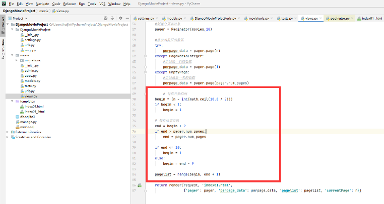Open the Window menu
This screenshot has width=384, height=204.
point(114,4)
